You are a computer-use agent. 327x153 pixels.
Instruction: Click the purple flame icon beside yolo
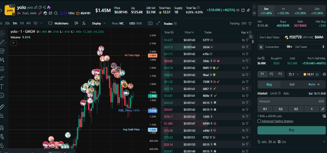(49, 7)
